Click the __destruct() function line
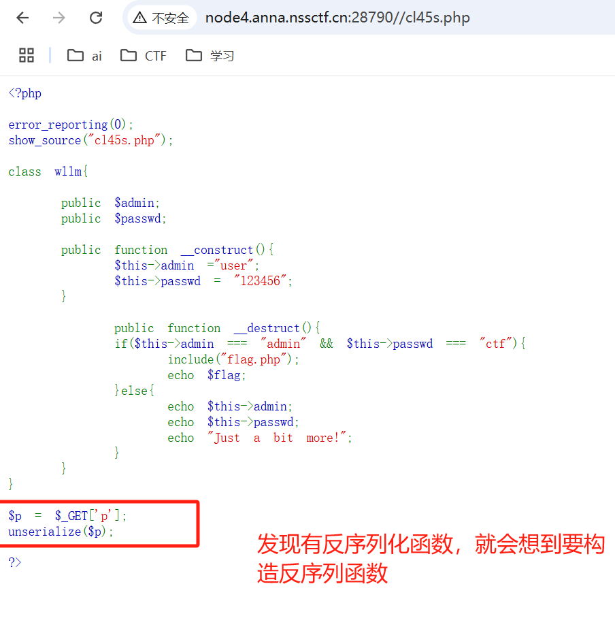 pos(217,328)
